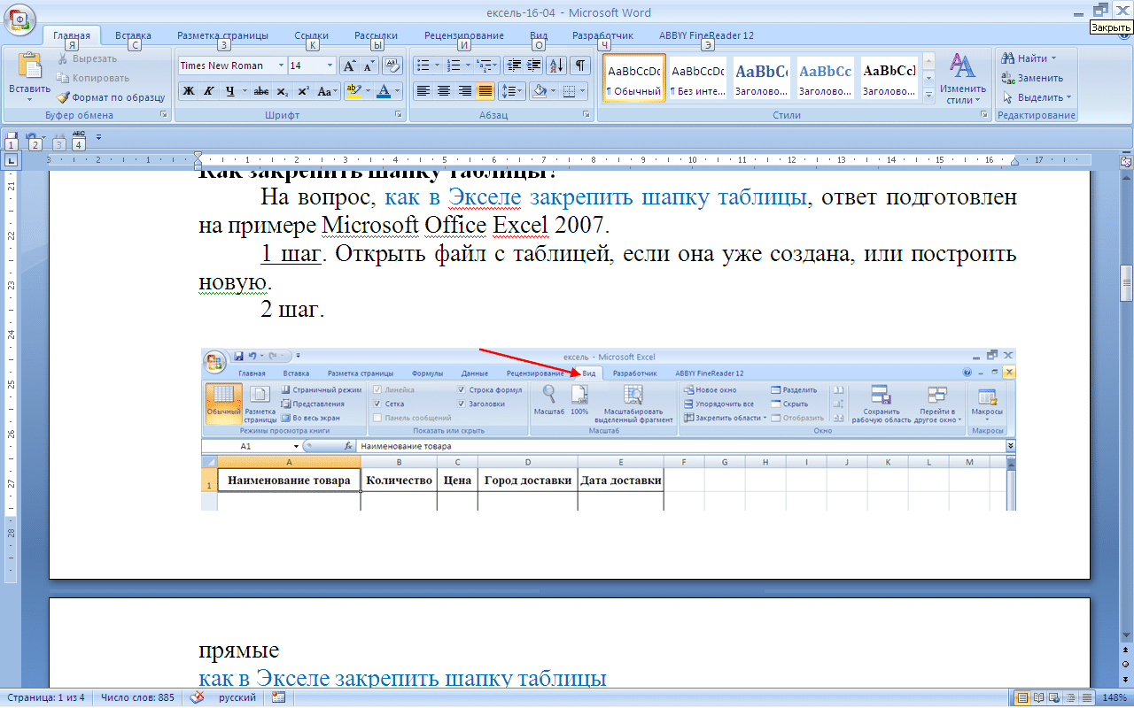Toggle the subscript x₂ formatting
The image size is (1134, 708).
[x=282, y=91]
